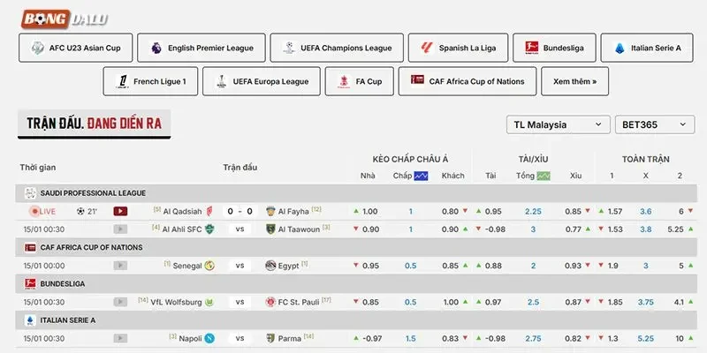This screenshot has height=353, width=707.
Task: Play the Al Qadsiah live video stream
Action: tap(120, 211)
